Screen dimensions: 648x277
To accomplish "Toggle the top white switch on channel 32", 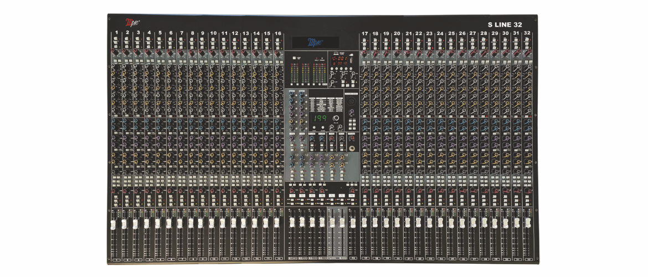I will pos(527,39).
